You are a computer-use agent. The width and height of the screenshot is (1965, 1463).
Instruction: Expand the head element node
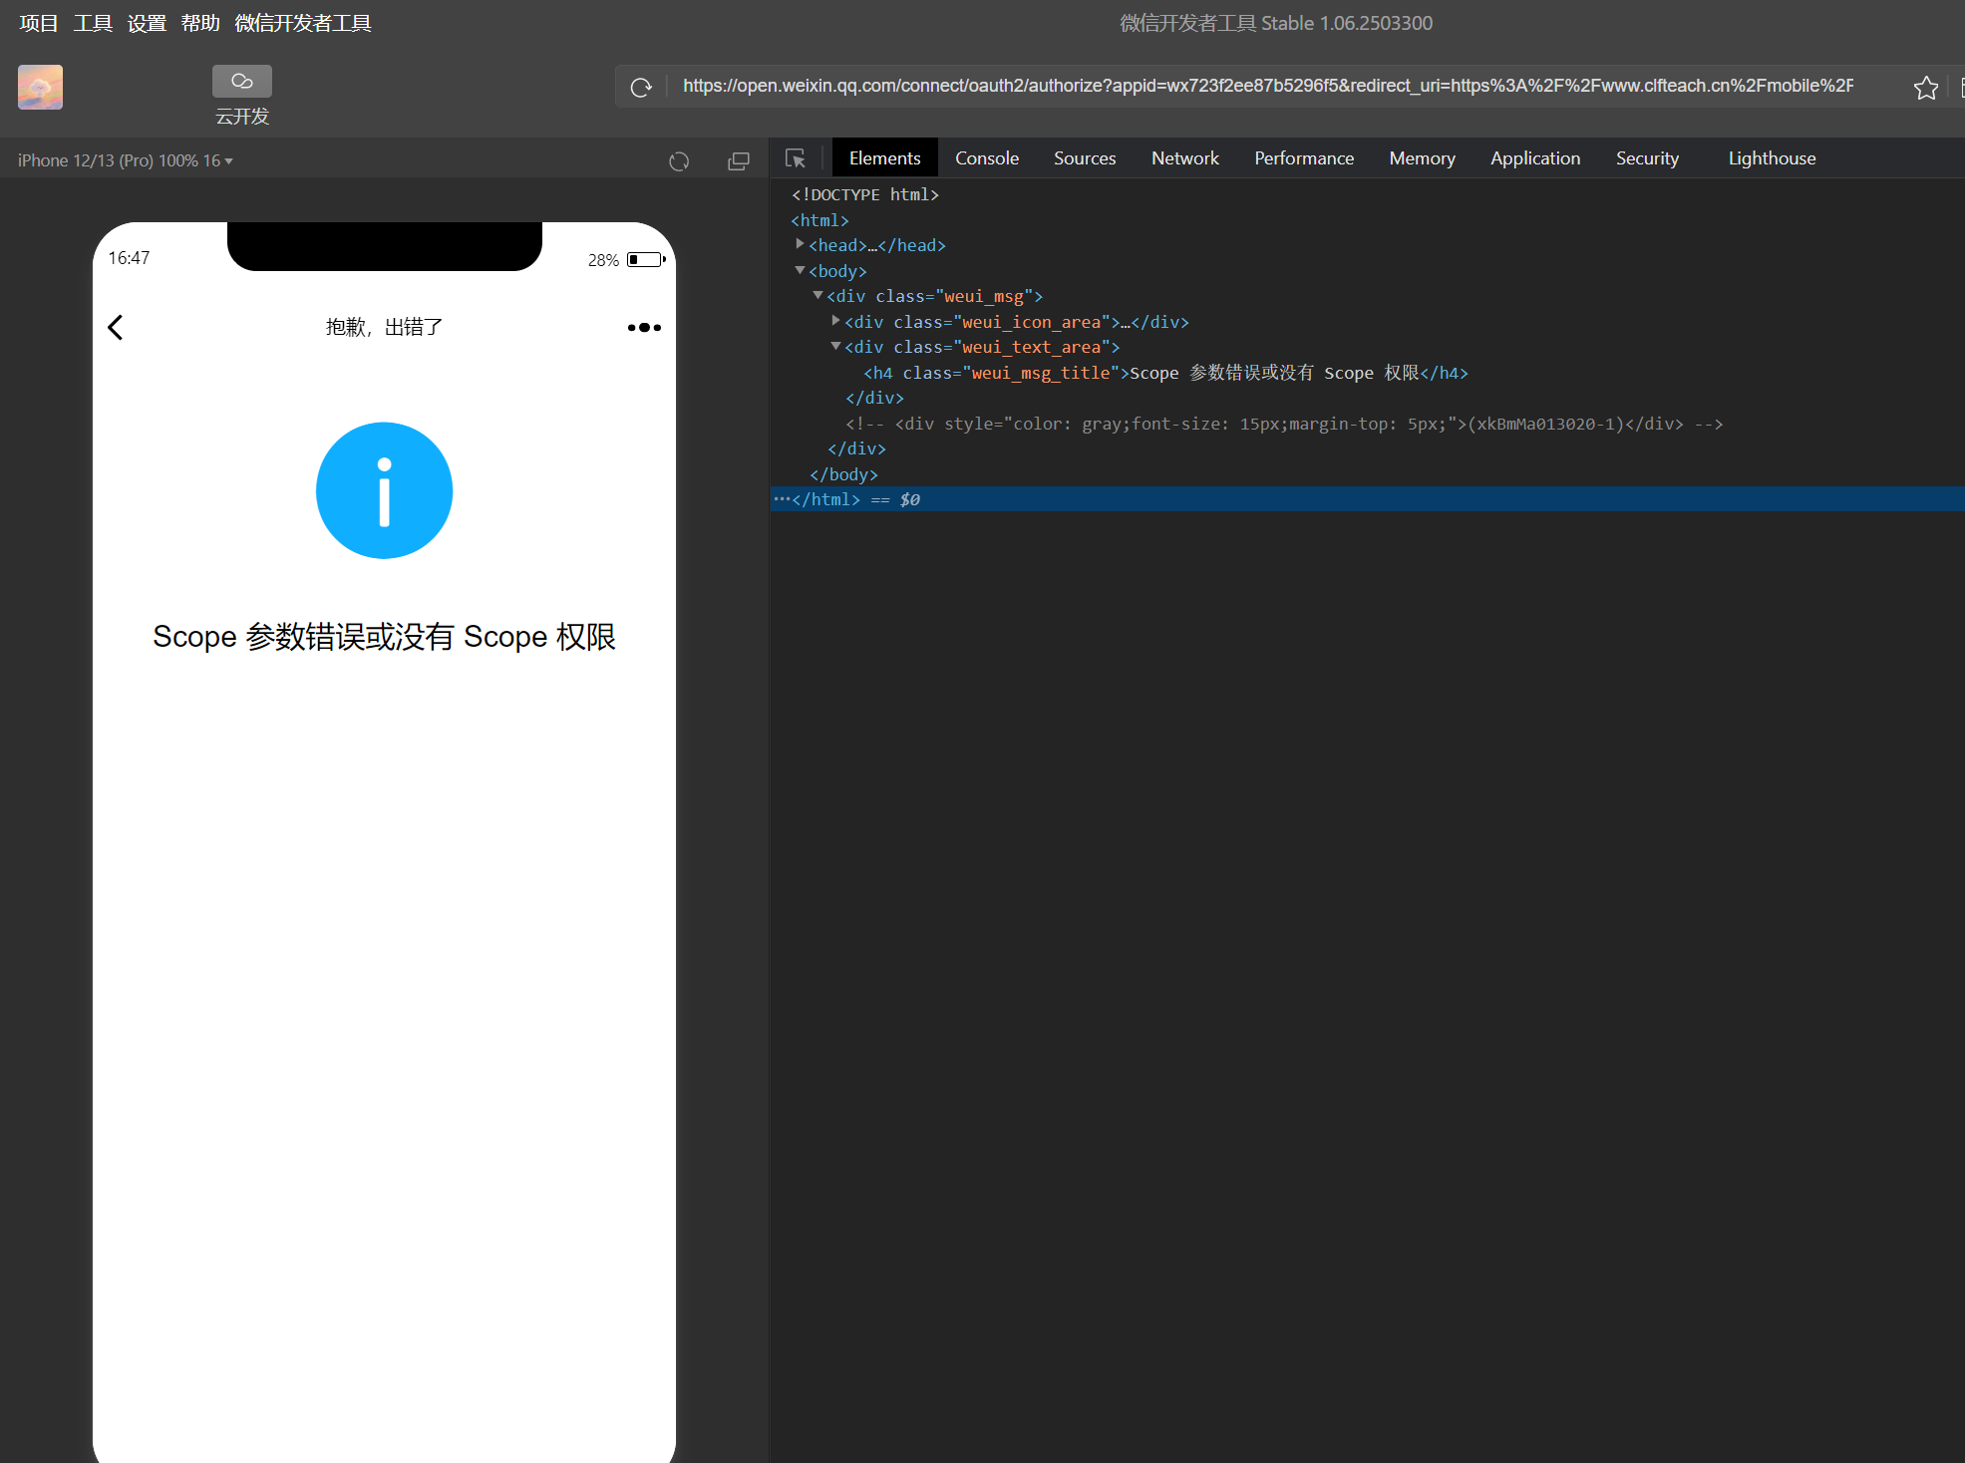(x=800, y=244)
